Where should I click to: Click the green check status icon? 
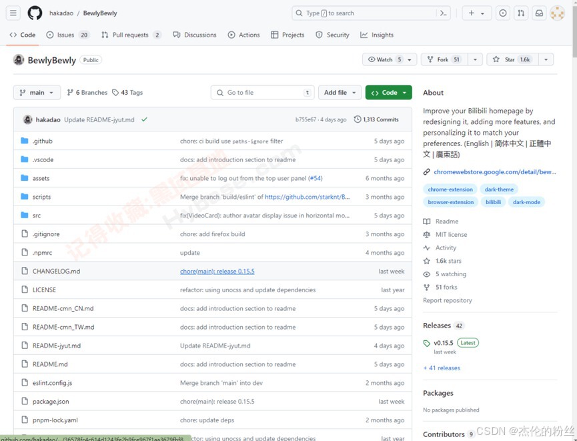[144, 119]
